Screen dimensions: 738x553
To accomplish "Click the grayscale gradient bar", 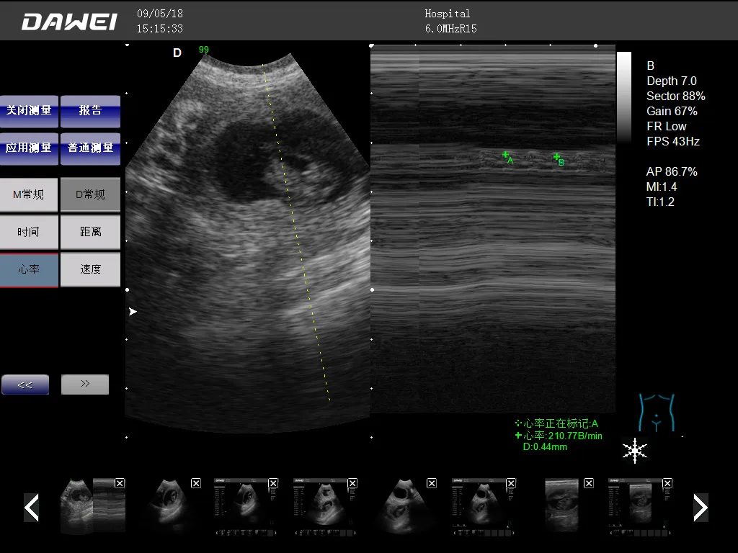I will 623,94.
